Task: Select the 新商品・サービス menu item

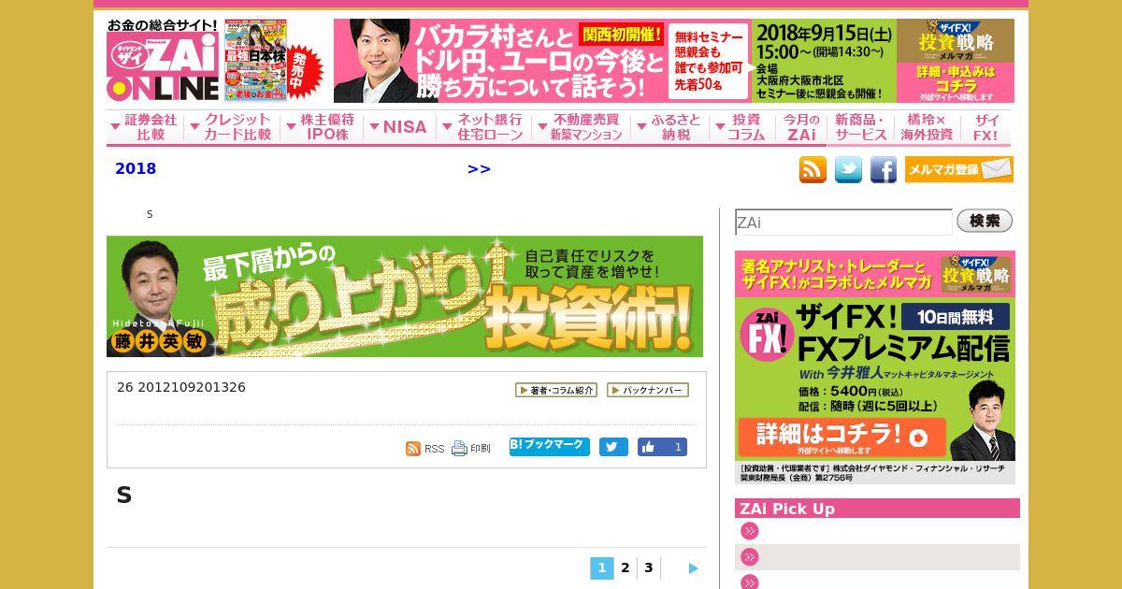Action: pos(861,127)
